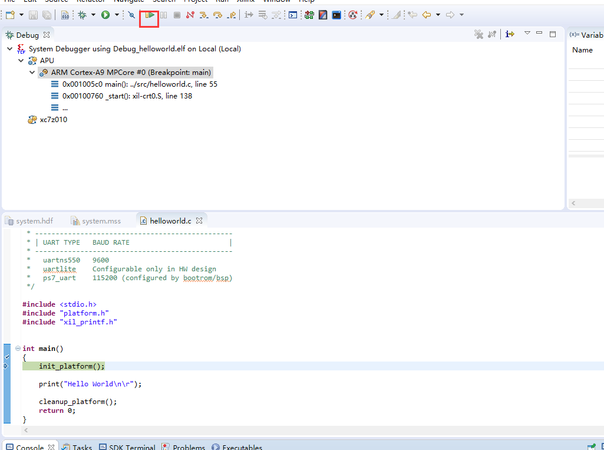Select the main() helloworld.c line 55 frame
This screenshot has height=450, width=604.
coord(134,84)
